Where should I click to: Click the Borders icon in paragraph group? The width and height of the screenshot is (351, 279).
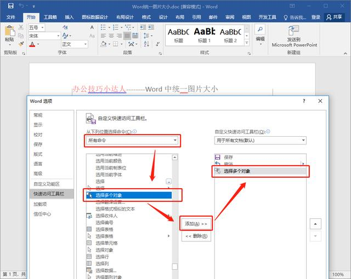[116, 44]
